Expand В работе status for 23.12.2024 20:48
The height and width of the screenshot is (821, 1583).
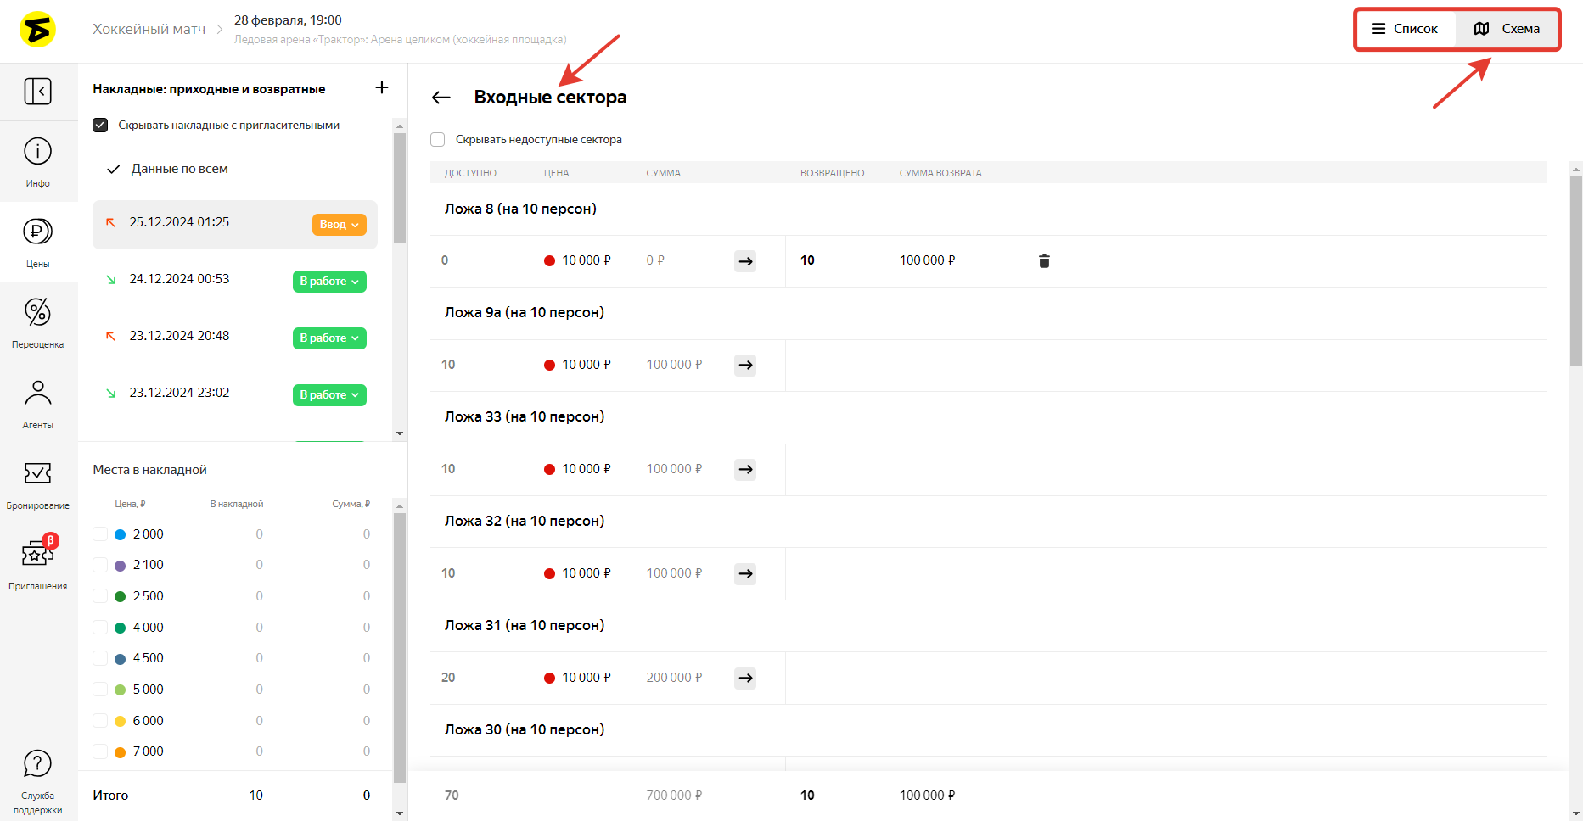point(329,338)
